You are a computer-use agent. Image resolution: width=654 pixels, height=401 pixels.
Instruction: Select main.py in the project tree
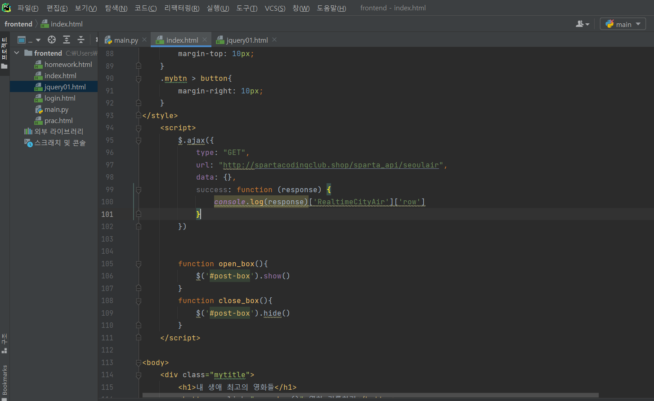(x=56, y=109)
